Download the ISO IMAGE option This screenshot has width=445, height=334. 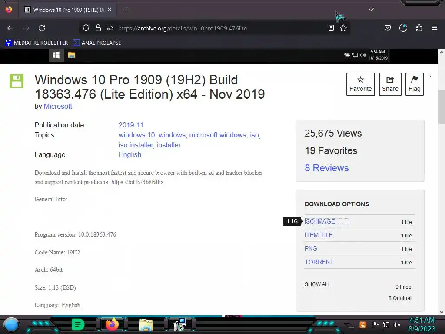(x=319, y=221)
